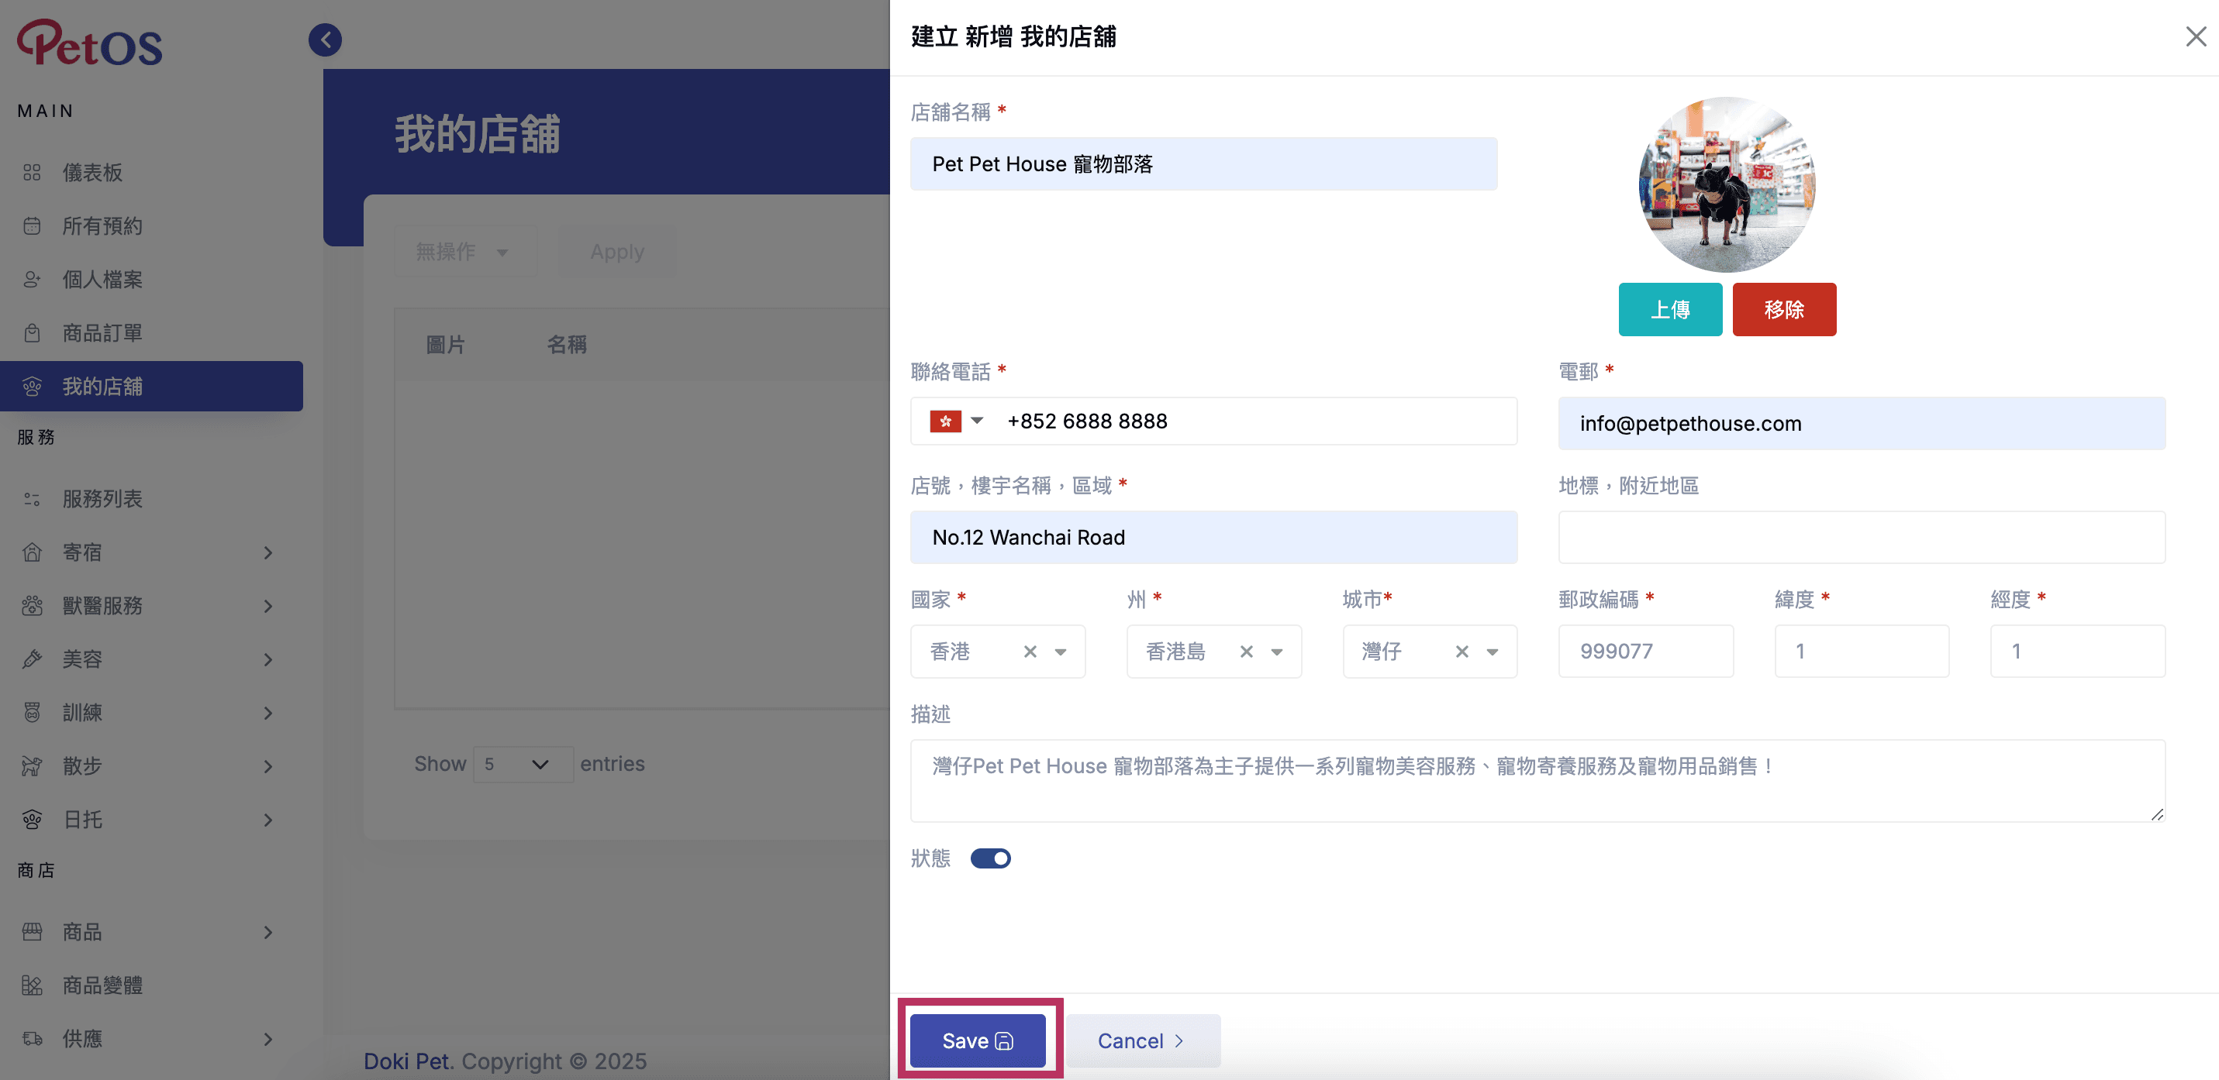Screen dimensions: 2219x1080
Task: Click the Hong Kong flag icon
Action: pos(945,421)
